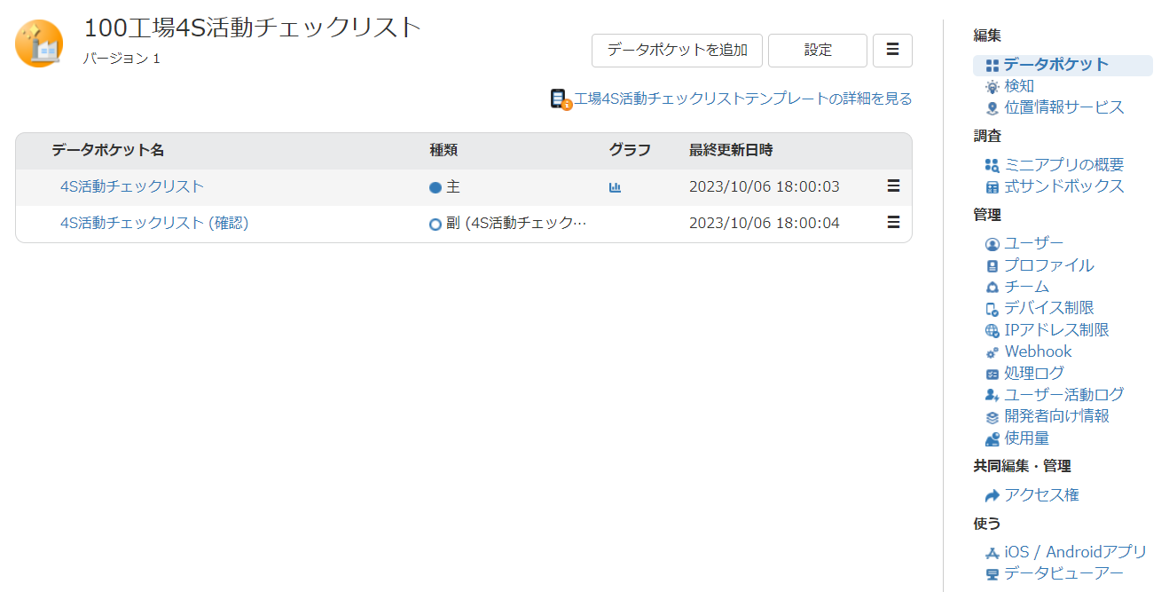Open 位置情報サービス sidebar item
Image resolution: width=1169 pixels, height=592 pixels.
coord(1064,107)
